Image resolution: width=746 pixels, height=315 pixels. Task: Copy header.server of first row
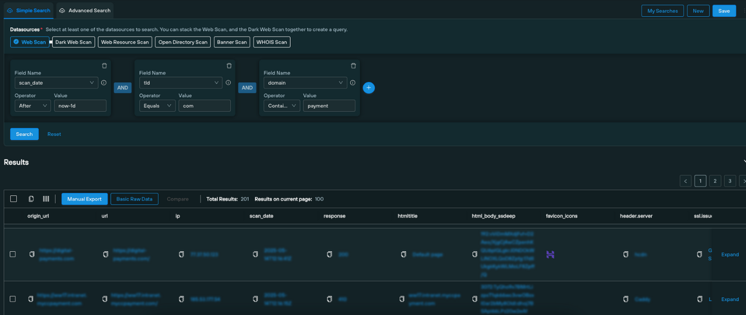pos(626,254)
